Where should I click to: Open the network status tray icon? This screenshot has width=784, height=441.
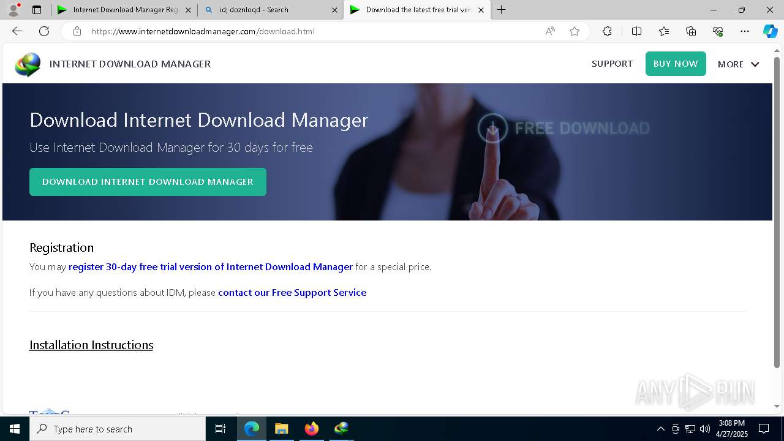(690, 429)
